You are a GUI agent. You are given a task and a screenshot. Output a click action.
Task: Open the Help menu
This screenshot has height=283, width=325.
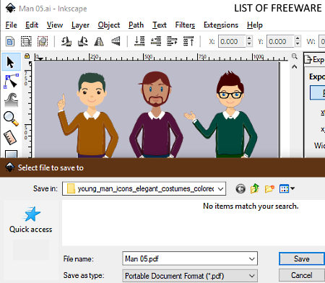255,25
